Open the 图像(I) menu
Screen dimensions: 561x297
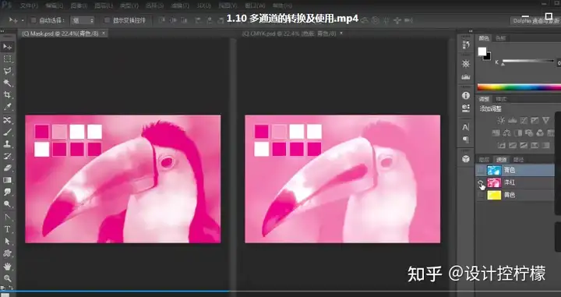(x=79, y=5)
